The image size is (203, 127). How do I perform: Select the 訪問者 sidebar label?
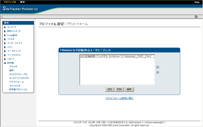(x=10, y=63)
